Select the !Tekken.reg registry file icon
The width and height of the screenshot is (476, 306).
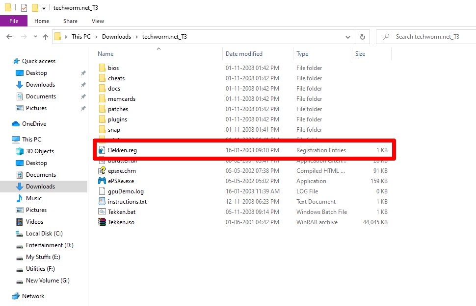pos(102,150)
